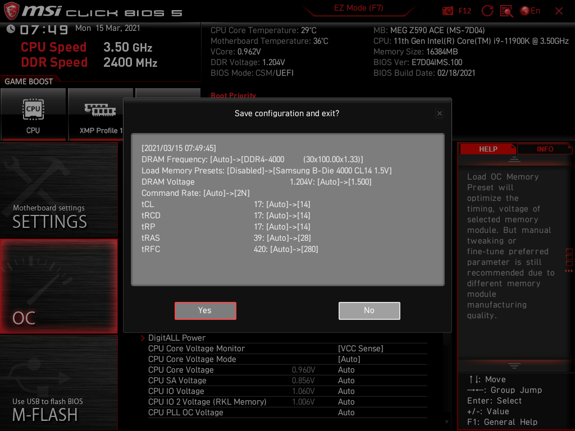The height and width of the screenshot is (431, 575).
Task: Expand the DigitALL Power submenu
Action: (177, 338)
